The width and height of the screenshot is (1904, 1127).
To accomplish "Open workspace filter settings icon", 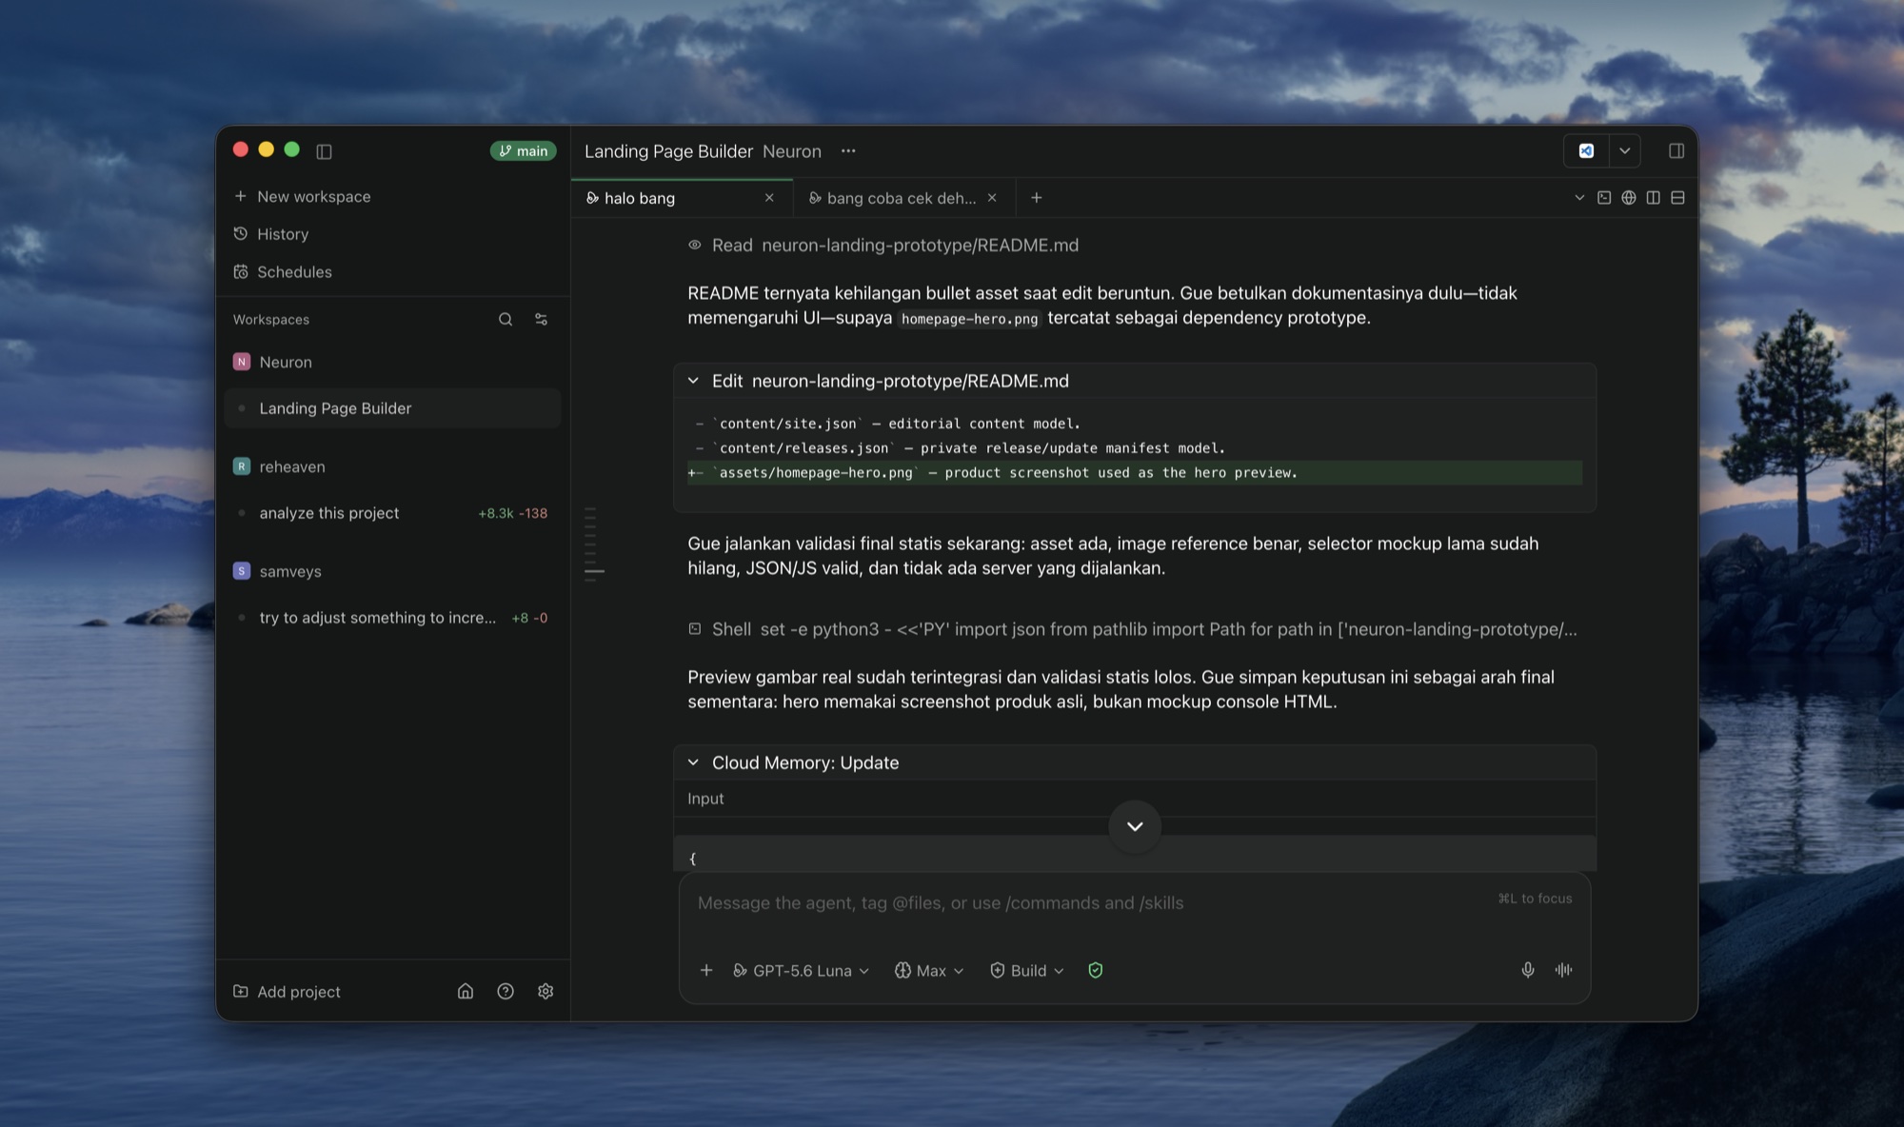I will 542,320.
